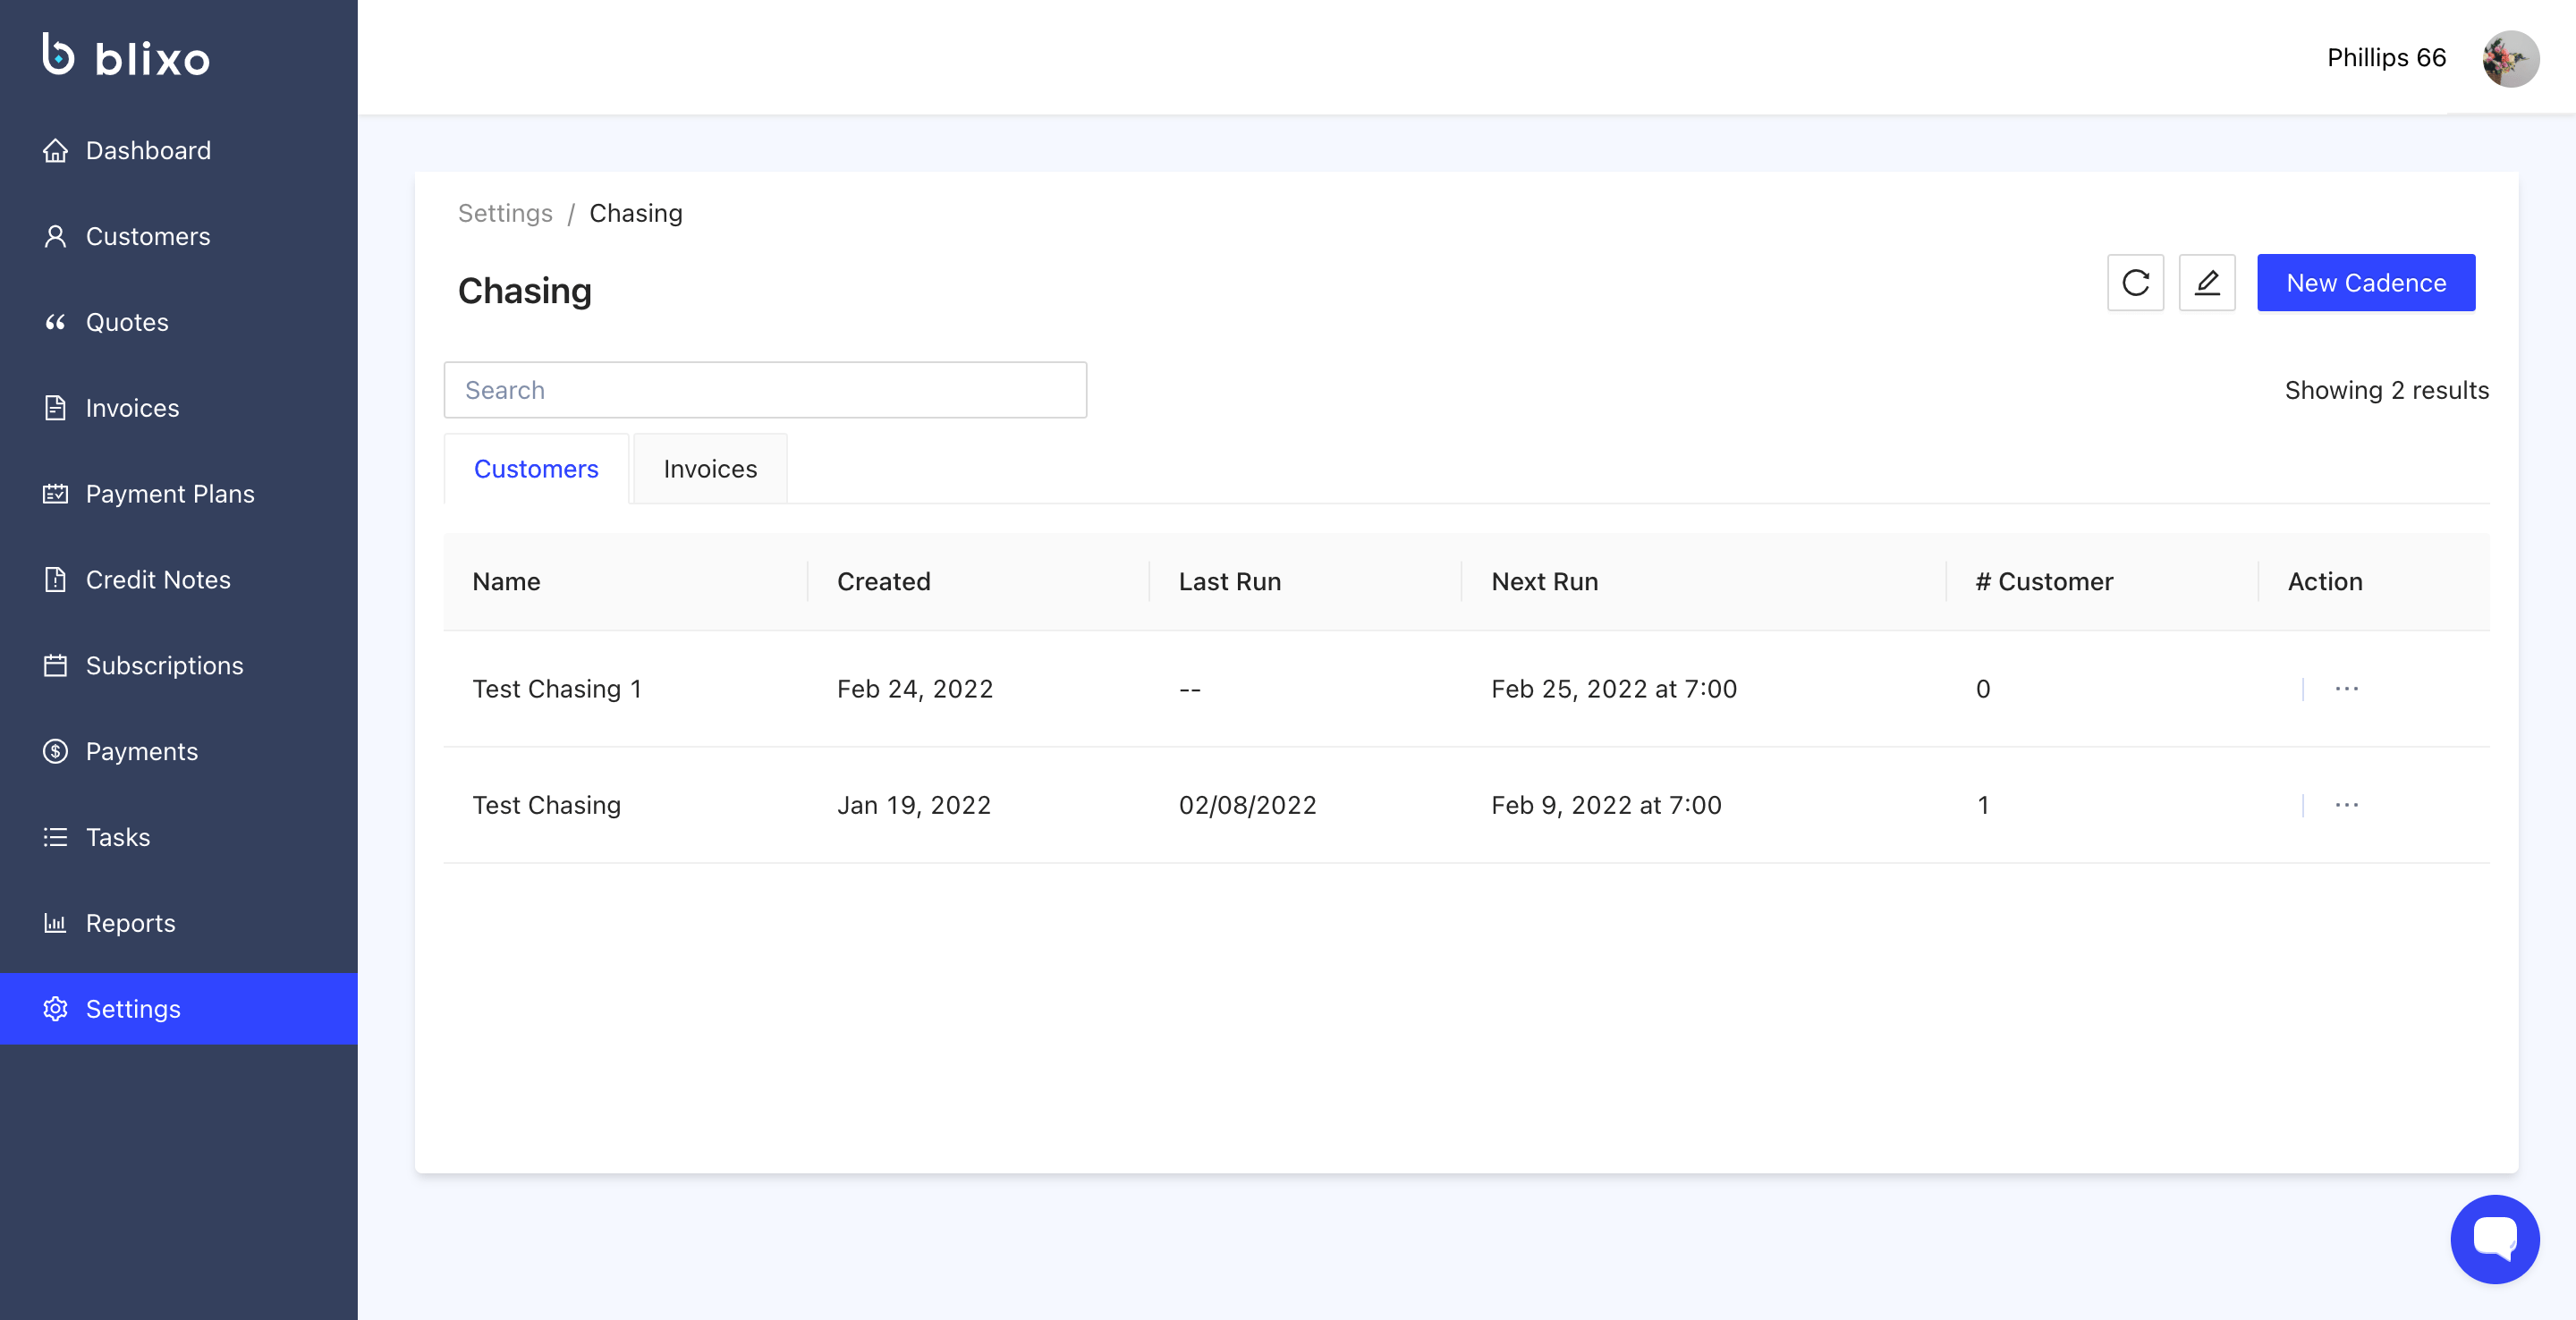The height and width of the screenshot is (1320, 2576).
Task: Switch to the Invoices tab
Action: pyautogui.click(x=710, y=469)
